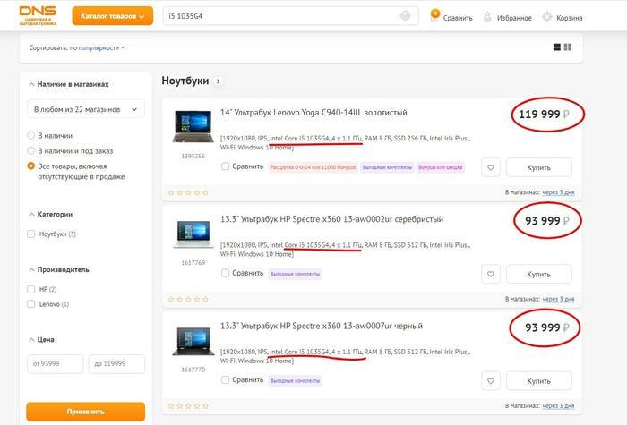Open the 'В любом из 22 магазинов' dropdown
Screen dimensions: 627x425
[x=85, y=110]
